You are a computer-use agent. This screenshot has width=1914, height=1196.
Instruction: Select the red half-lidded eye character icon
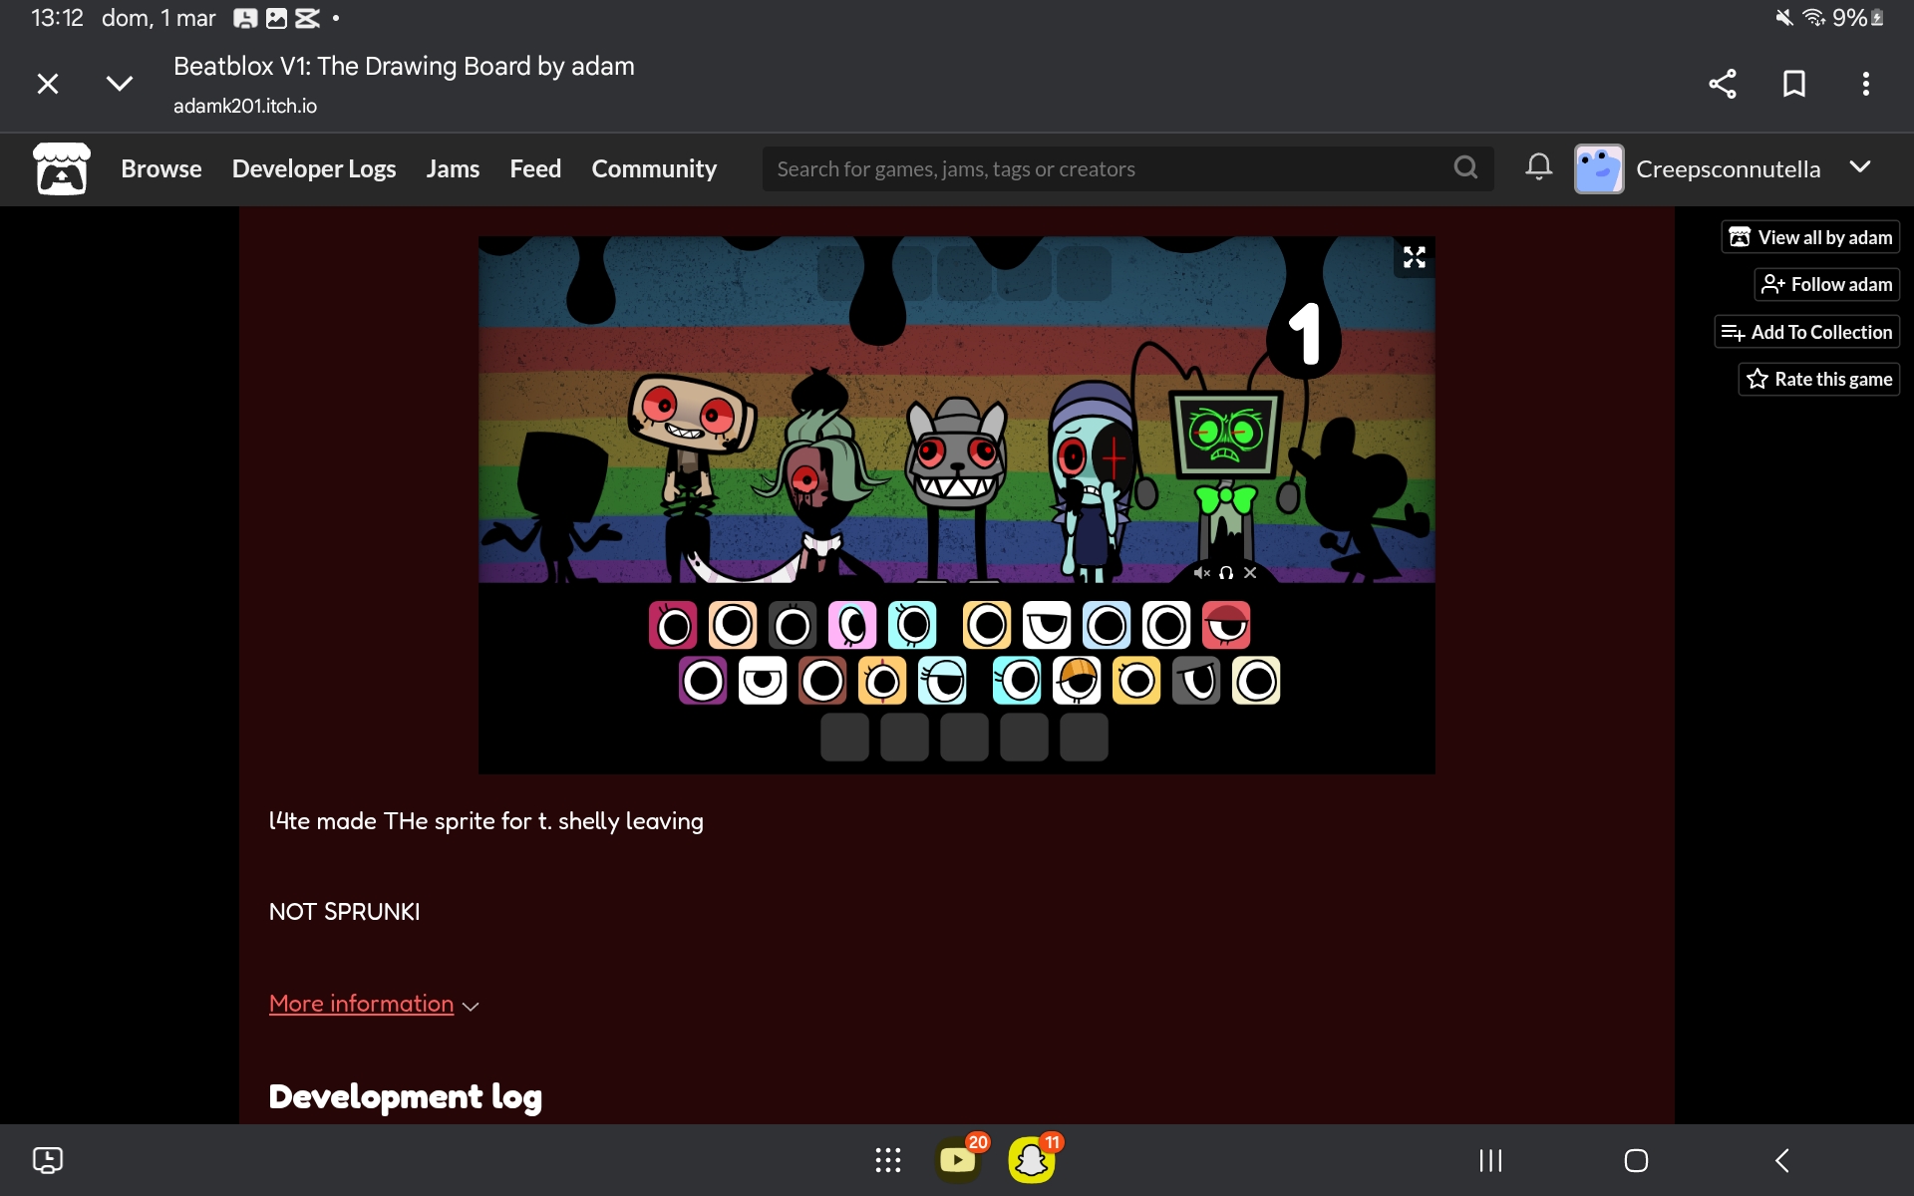(x=1225, y=626)
